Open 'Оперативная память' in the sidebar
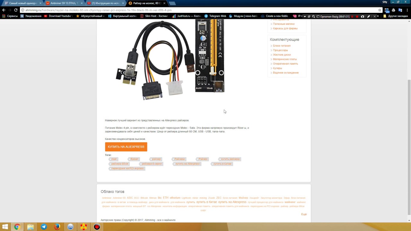 tap(285, 64)
